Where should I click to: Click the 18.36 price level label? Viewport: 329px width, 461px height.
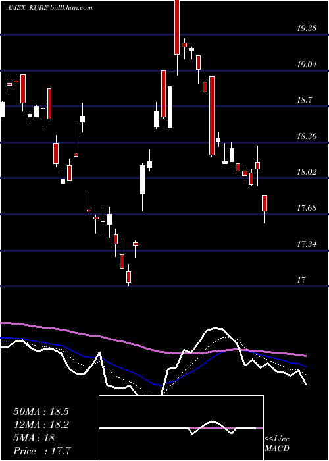point(307,136)
